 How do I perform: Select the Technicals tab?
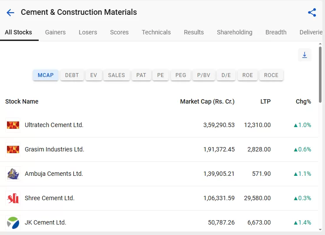pos(156,32)
